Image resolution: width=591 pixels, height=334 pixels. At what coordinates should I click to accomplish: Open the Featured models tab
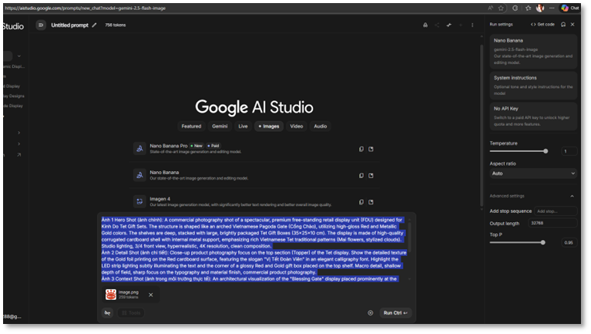pos(191,126)
